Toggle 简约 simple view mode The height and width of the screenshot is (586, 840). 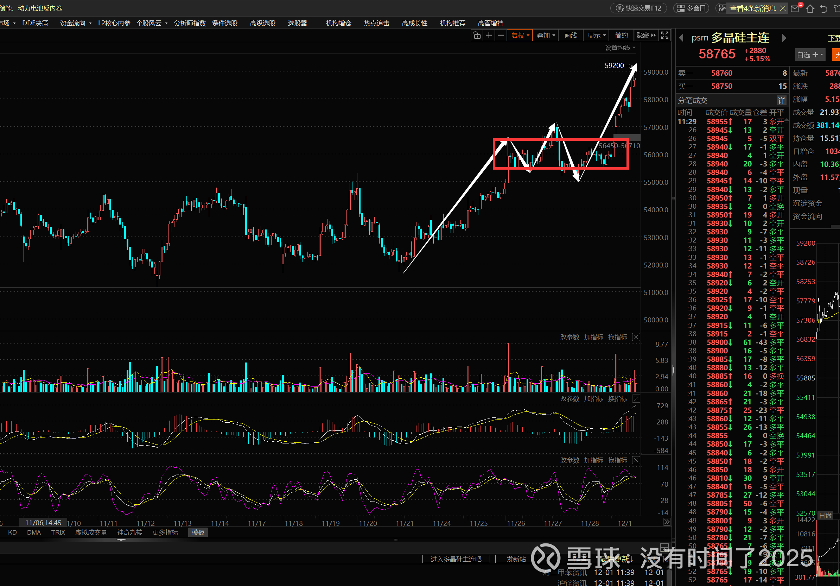coord(621,36)
